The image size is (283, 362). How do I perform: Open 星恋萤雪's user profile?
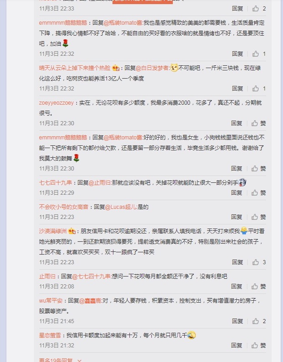[x=50, y=335]
